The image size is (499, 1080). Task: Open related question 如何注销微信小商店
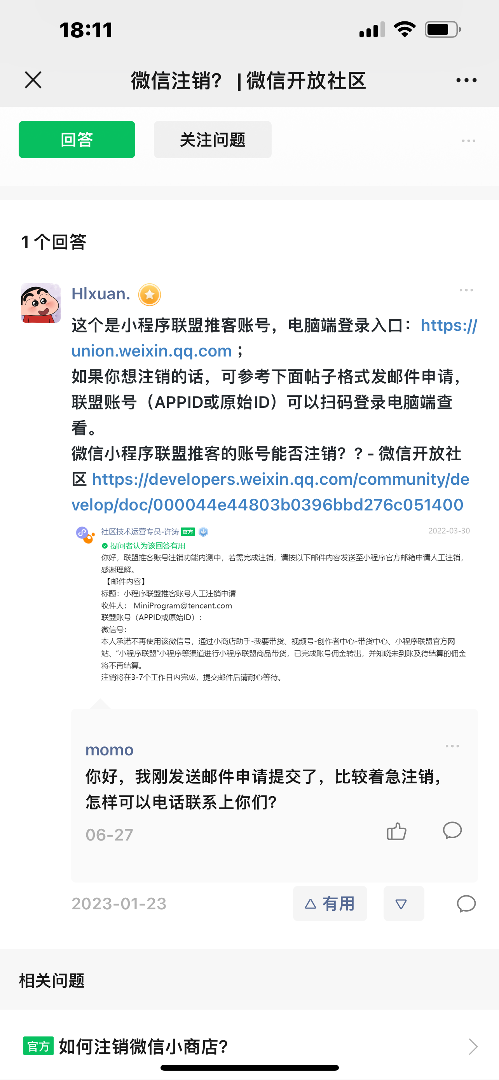coord(249,1047)
